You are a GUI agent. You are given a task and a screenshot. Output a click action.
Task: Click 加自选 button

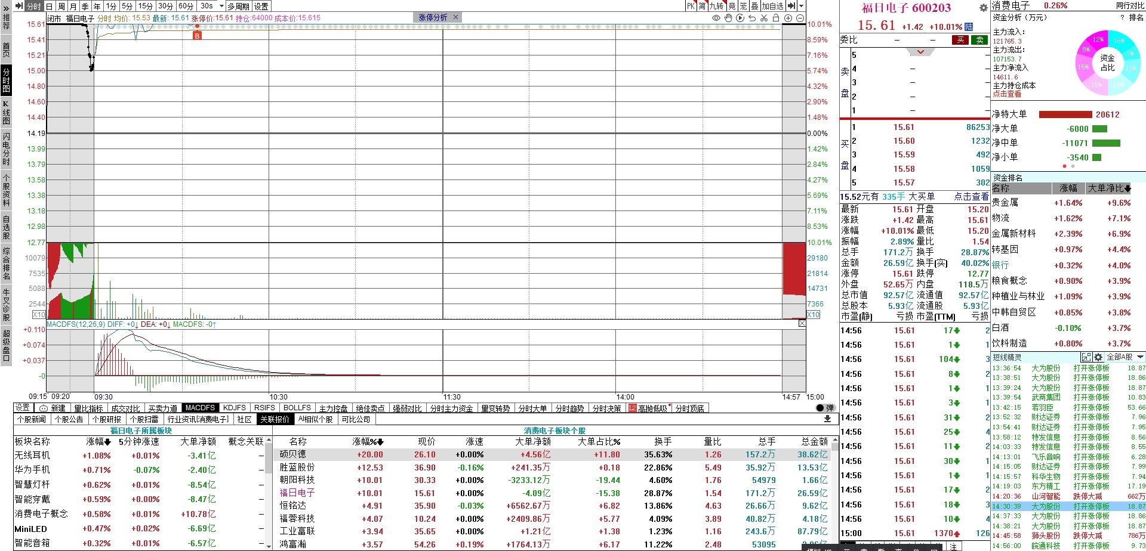(x=772, y=6)
